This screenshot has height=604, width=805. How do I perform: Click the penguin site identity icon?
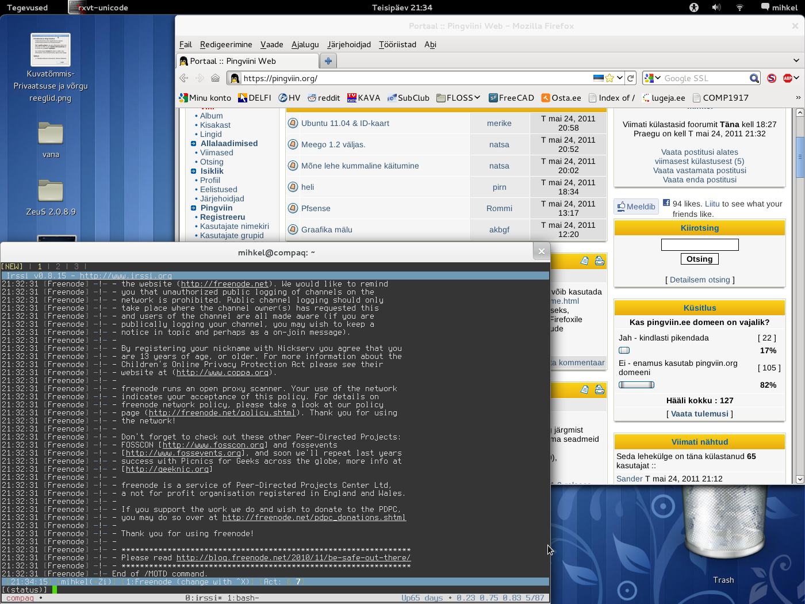point(235,78)
